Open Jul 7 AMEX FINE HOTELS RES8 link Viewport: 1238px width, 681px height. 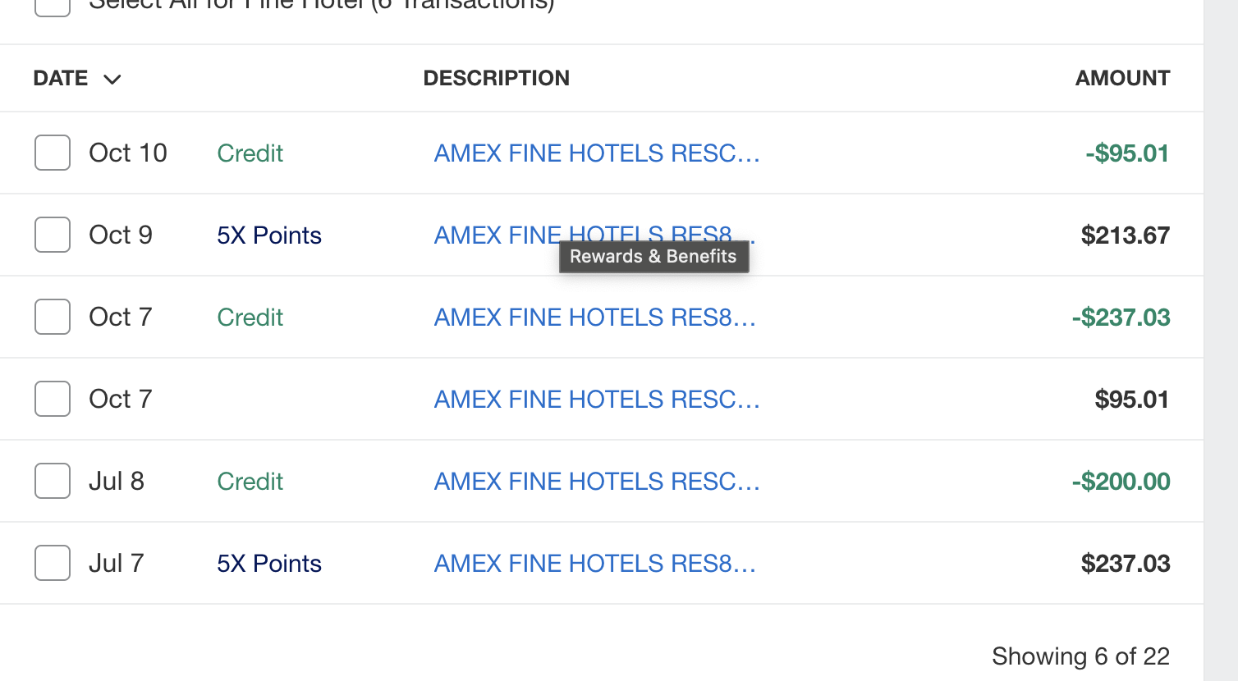[x=594, y=563]
